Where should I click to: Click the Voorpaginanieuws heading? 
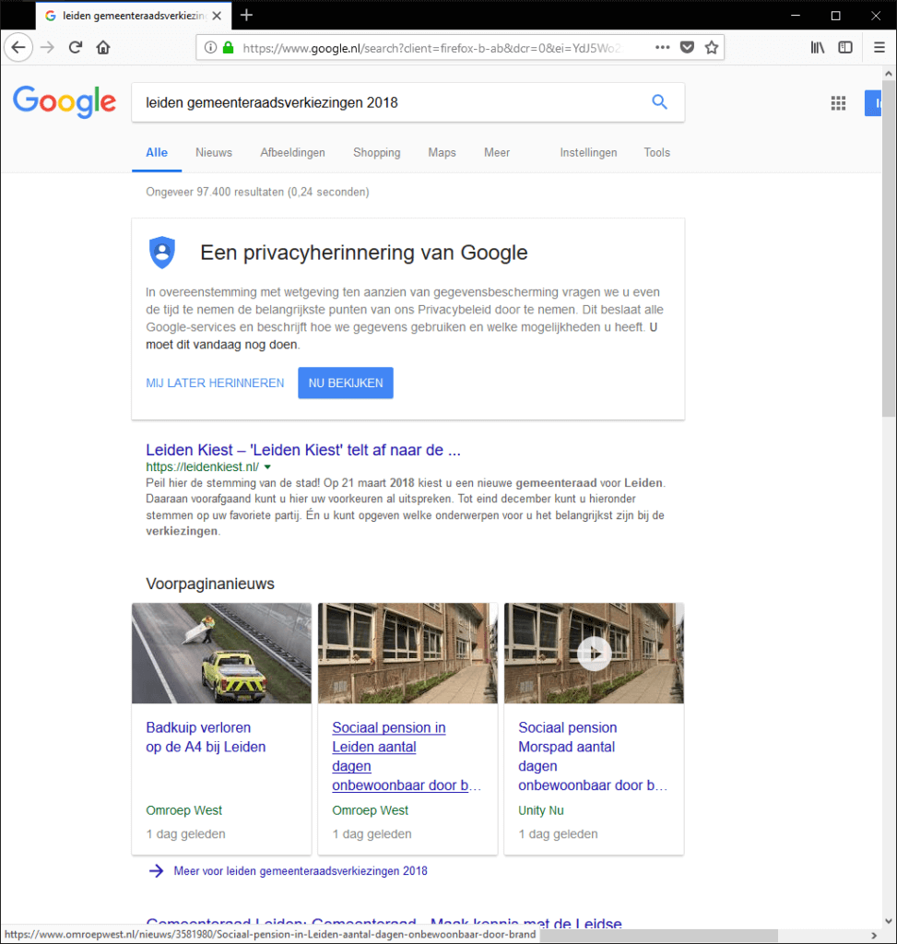(x=210, y=584)
